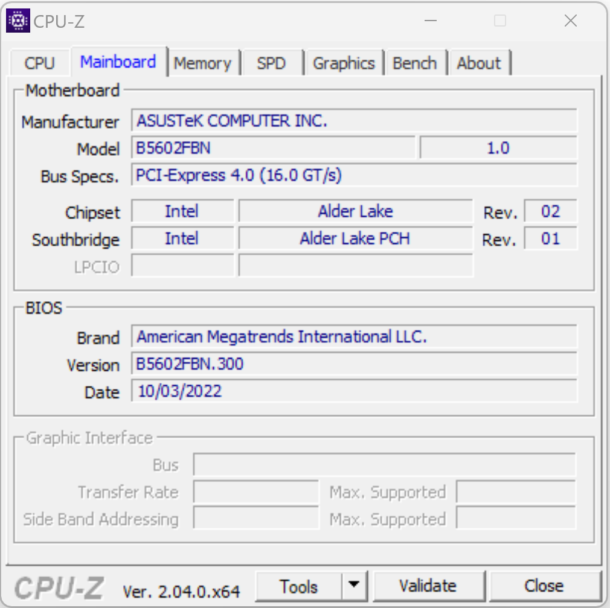Click the Model field B5602FBN
The image size is (610, 608).
(273, 148)
